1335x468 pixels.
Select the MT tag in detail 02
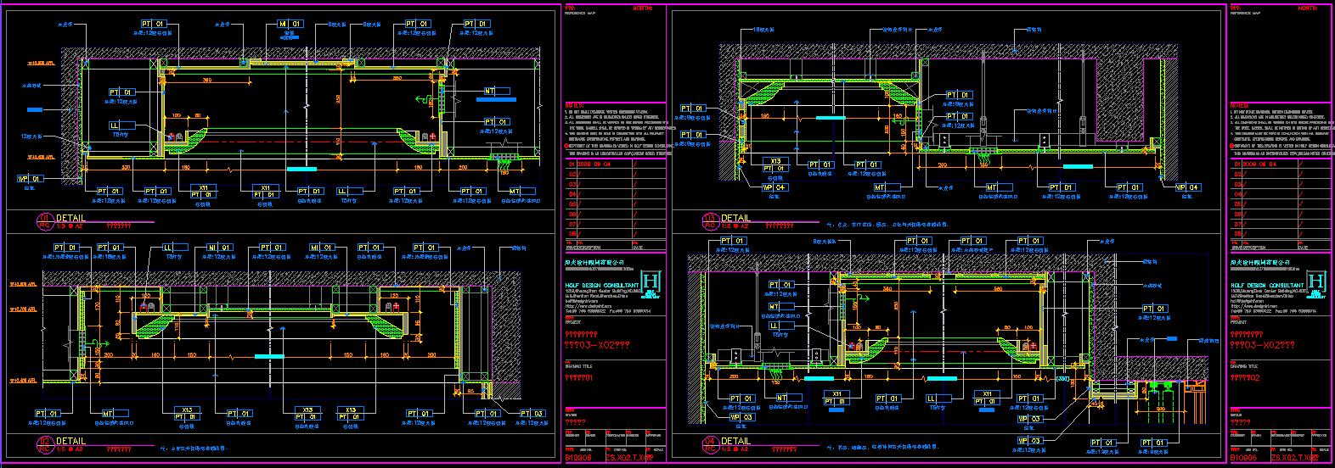(x=115, y=414)
